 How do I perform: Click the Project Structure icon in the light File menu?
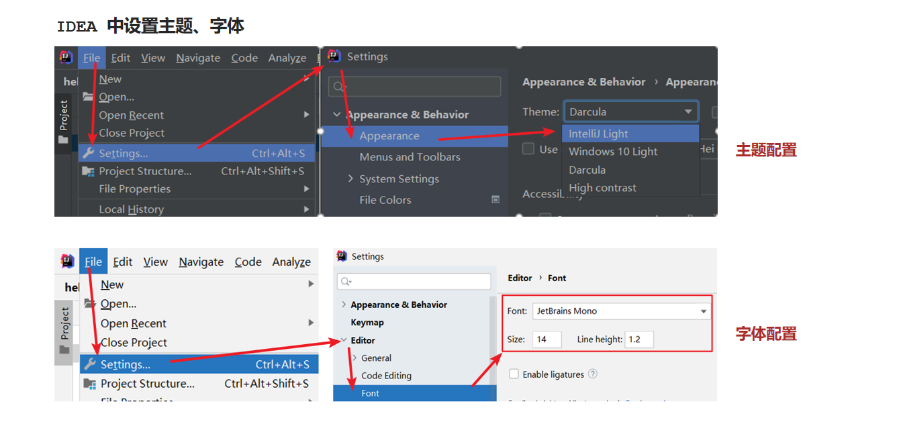point(89,384)
